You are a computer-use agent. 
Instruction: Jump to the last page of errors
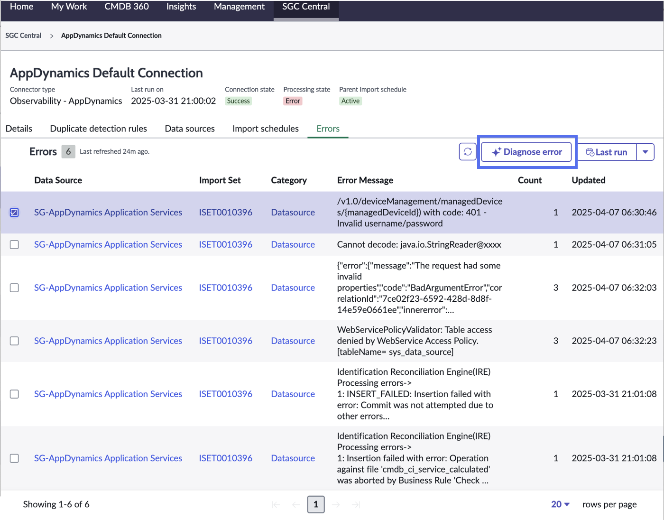pos(356,504)
